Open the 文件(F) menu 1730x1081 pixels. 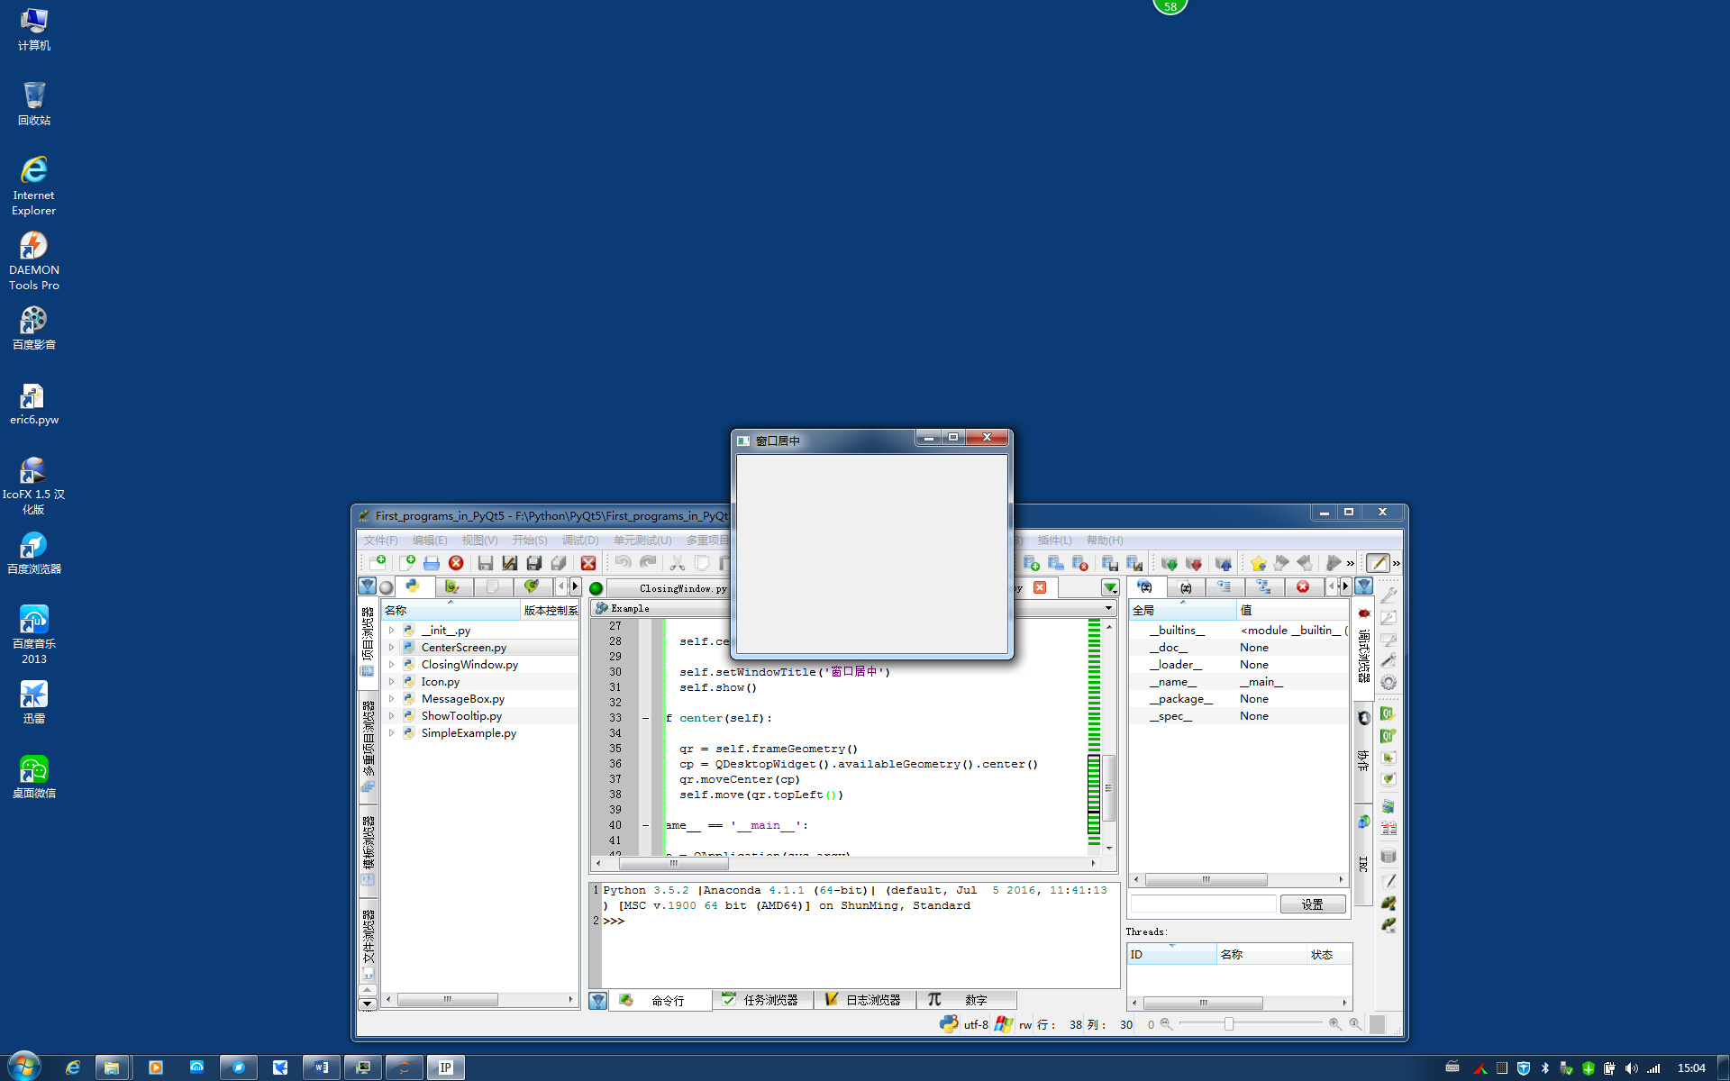point(379,540)
